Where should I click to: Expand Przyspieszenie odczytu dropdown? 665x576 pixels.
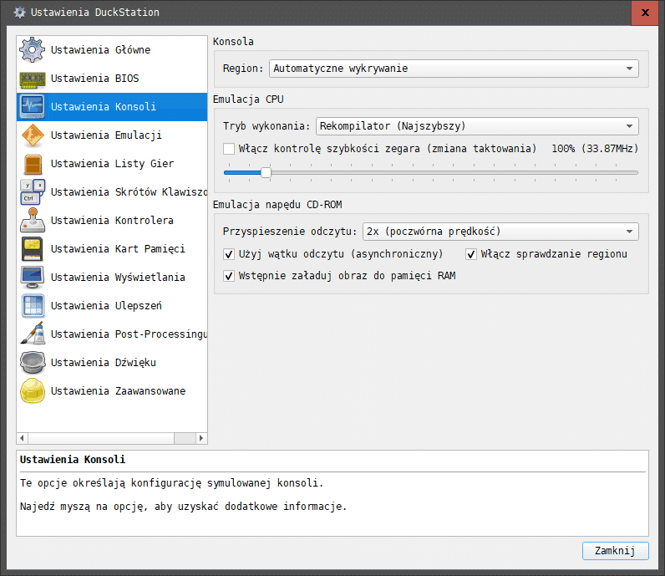pos(500,232)
